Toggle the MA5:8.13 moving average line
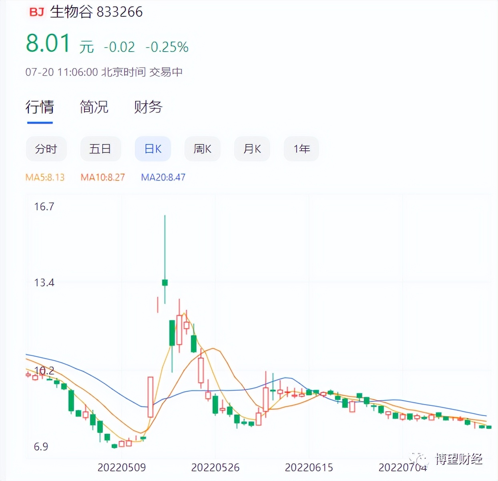The height and width of the screenshot is (481, 498). [45, 177]
